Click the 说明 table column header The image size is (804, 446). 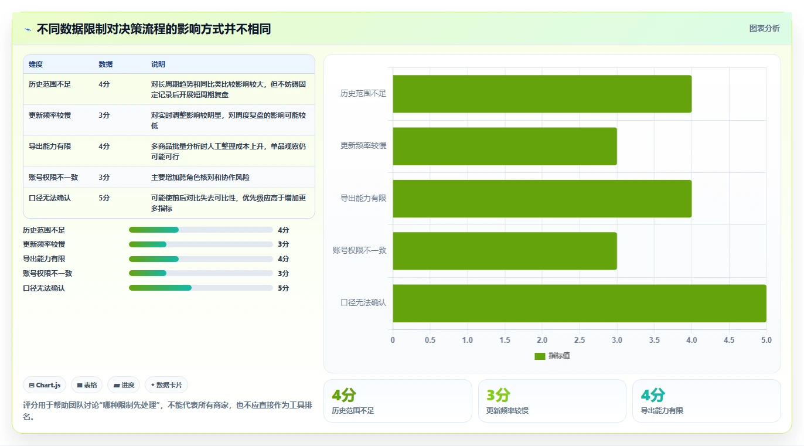pos(158,64)
